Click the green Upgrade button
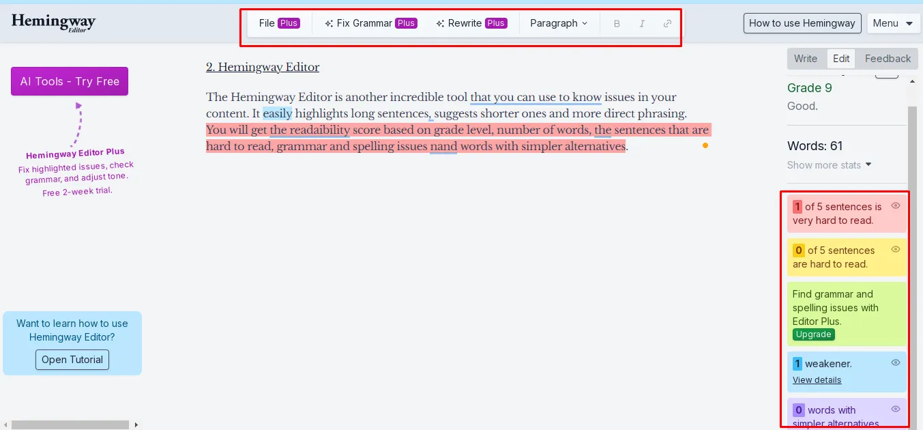The image size is (923, 430). [x=814, y=334]
